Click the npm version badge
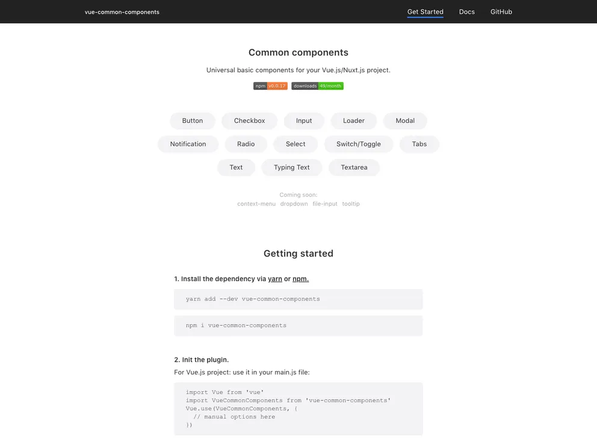The width and height of the screenshot is (597, 448). point(270,86)
